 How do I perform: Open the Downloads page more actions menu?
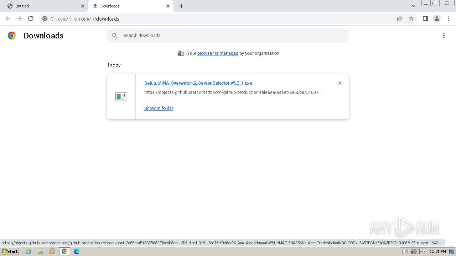pyautogui.click(x=444, y=36)
